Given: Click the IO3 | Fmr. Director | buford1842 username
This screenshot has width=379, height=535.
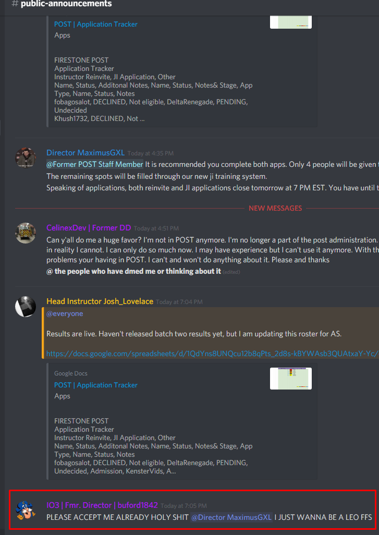Looking at the screenshot, I should pyautogui.click(x=102, y=505).
